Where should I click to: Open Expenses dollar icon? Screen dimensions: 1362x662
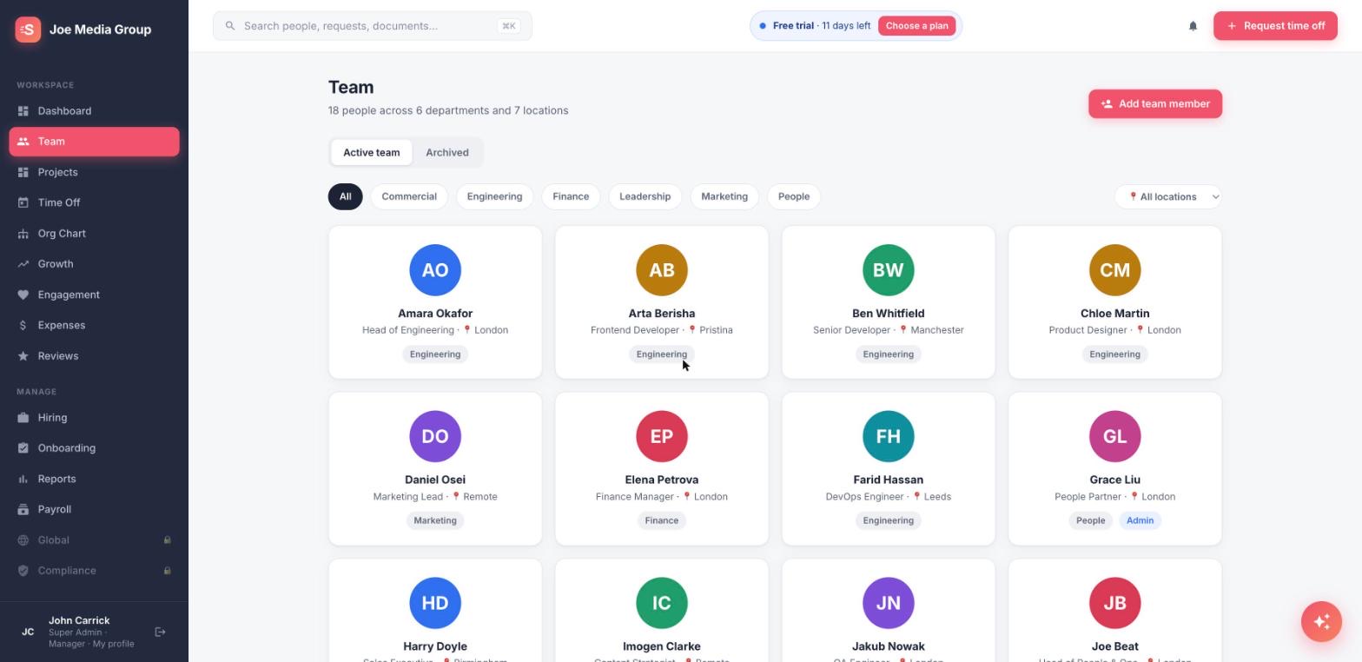click(x=23, y=325)
